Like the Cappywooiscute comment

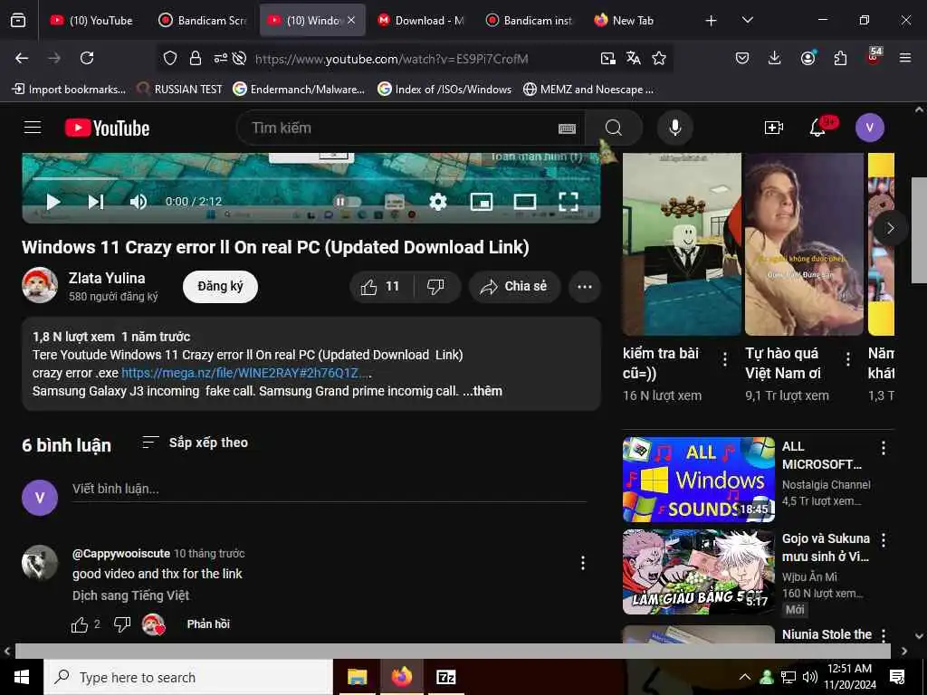(80, 624)
